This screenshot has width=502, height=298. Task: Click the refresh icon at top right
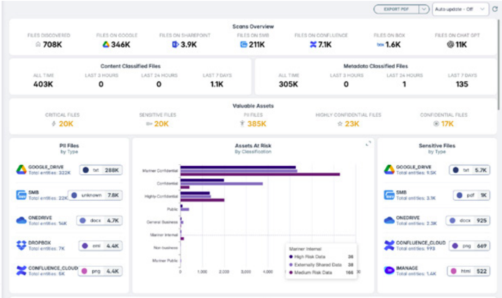pos(495,9)
